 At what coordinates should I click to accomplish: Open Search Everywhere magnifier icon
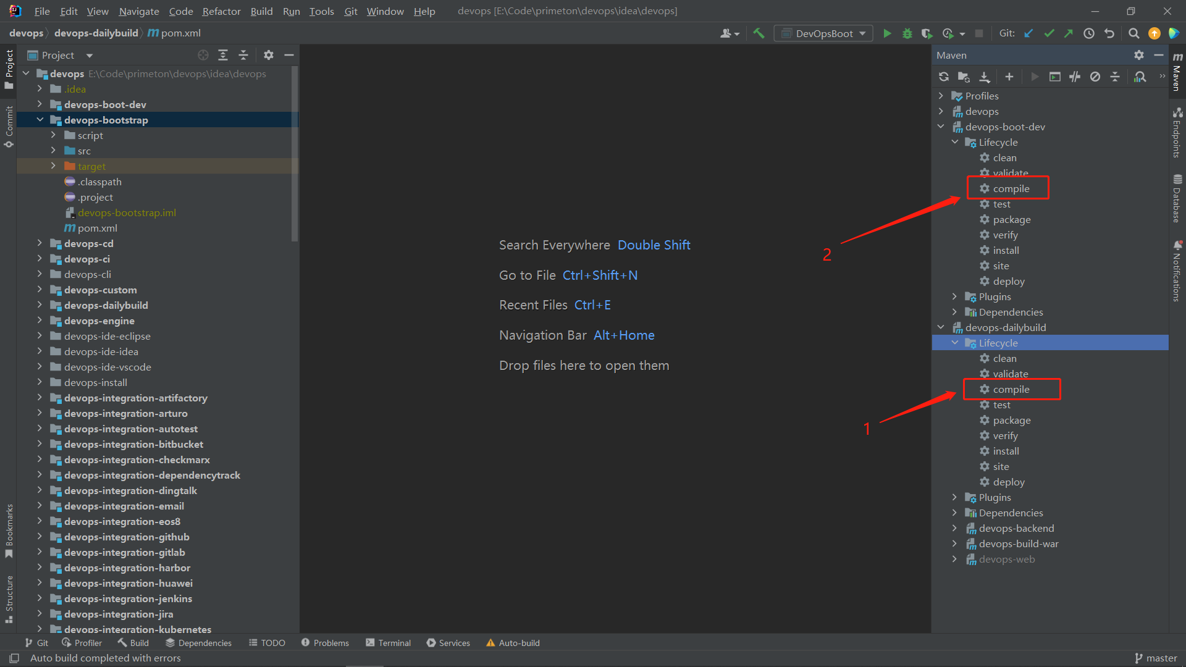[x=1133, y=33]
